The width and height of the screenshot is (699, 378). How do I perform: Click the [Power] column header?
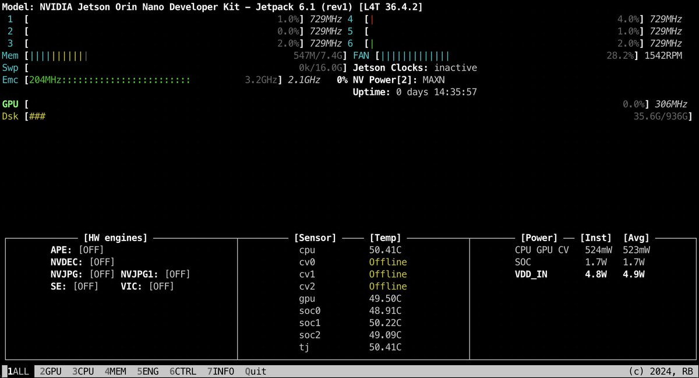point(539,238)
